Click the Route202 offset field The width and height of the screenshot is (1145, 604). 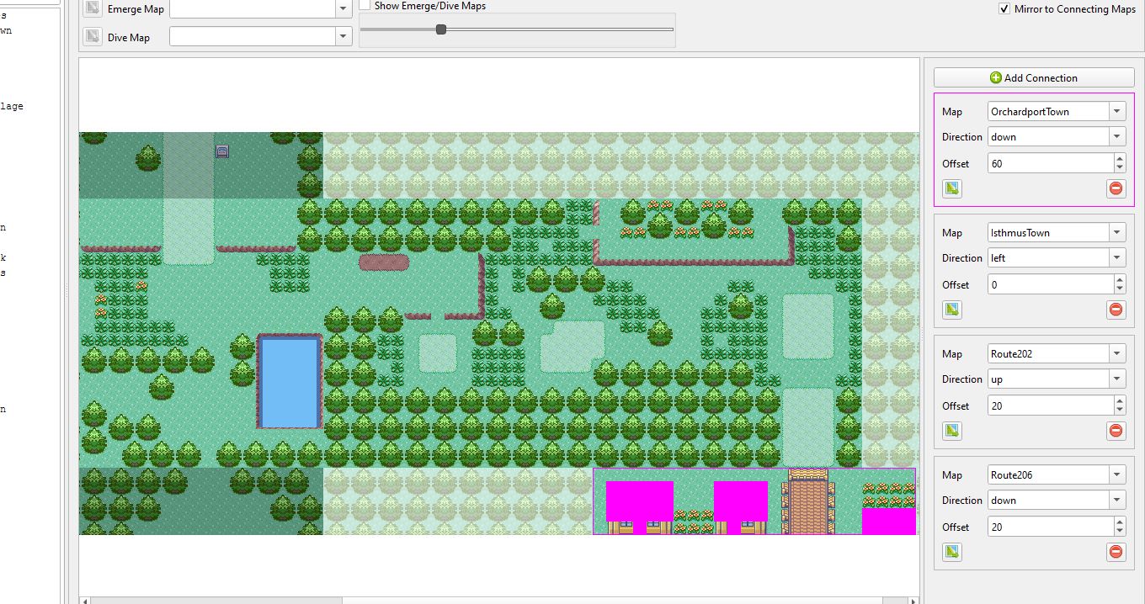coord(1050,405)
